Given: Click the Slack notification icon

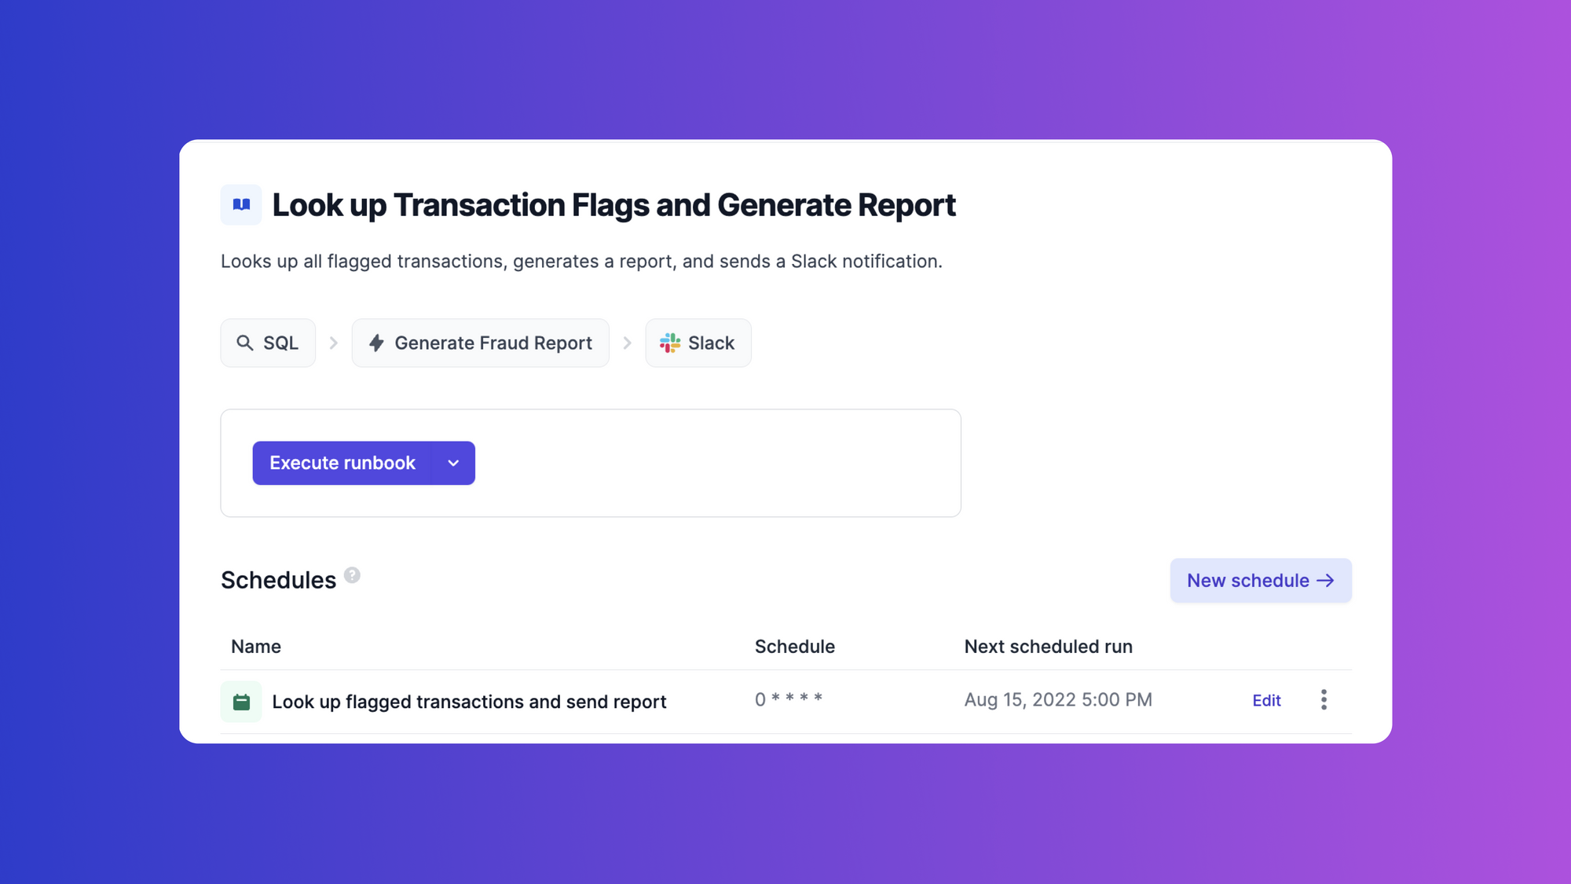Looking at the screenshot, I should pyautogui.click(x=669, y=342).
